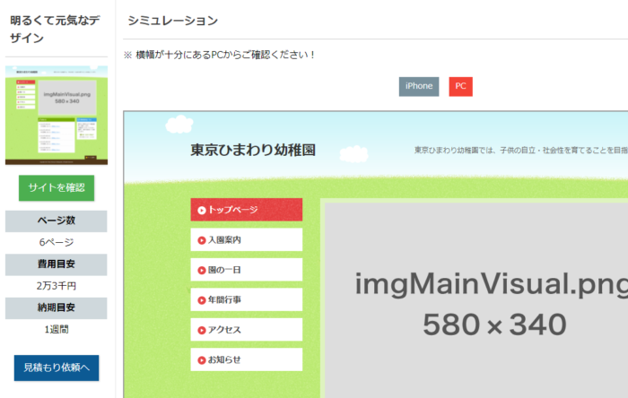Click the arrow icon beside トップページ
The height and width of the screenshot is (398, 628).
click(202, 211)
